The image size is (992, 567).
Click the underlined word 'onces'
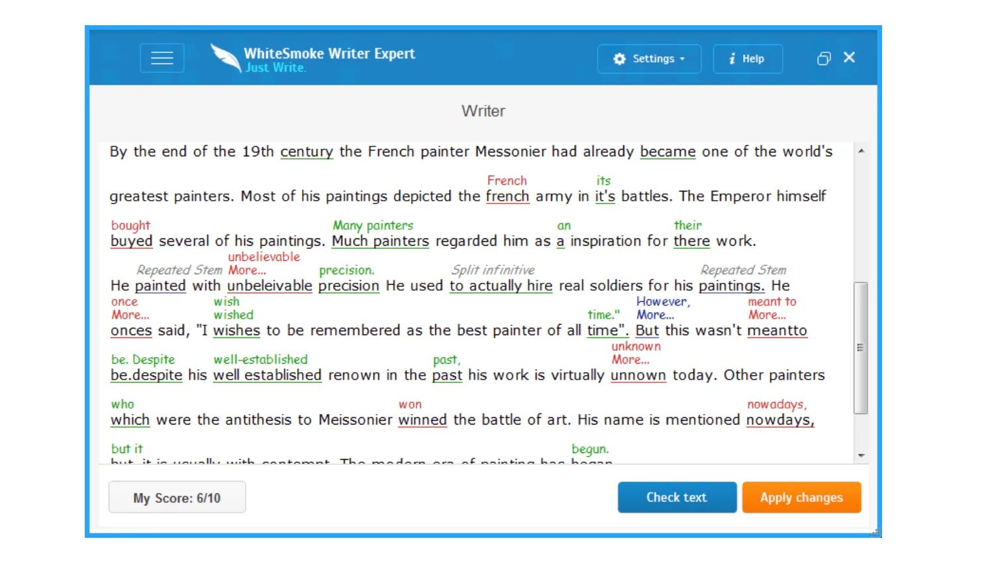[131, 331]
